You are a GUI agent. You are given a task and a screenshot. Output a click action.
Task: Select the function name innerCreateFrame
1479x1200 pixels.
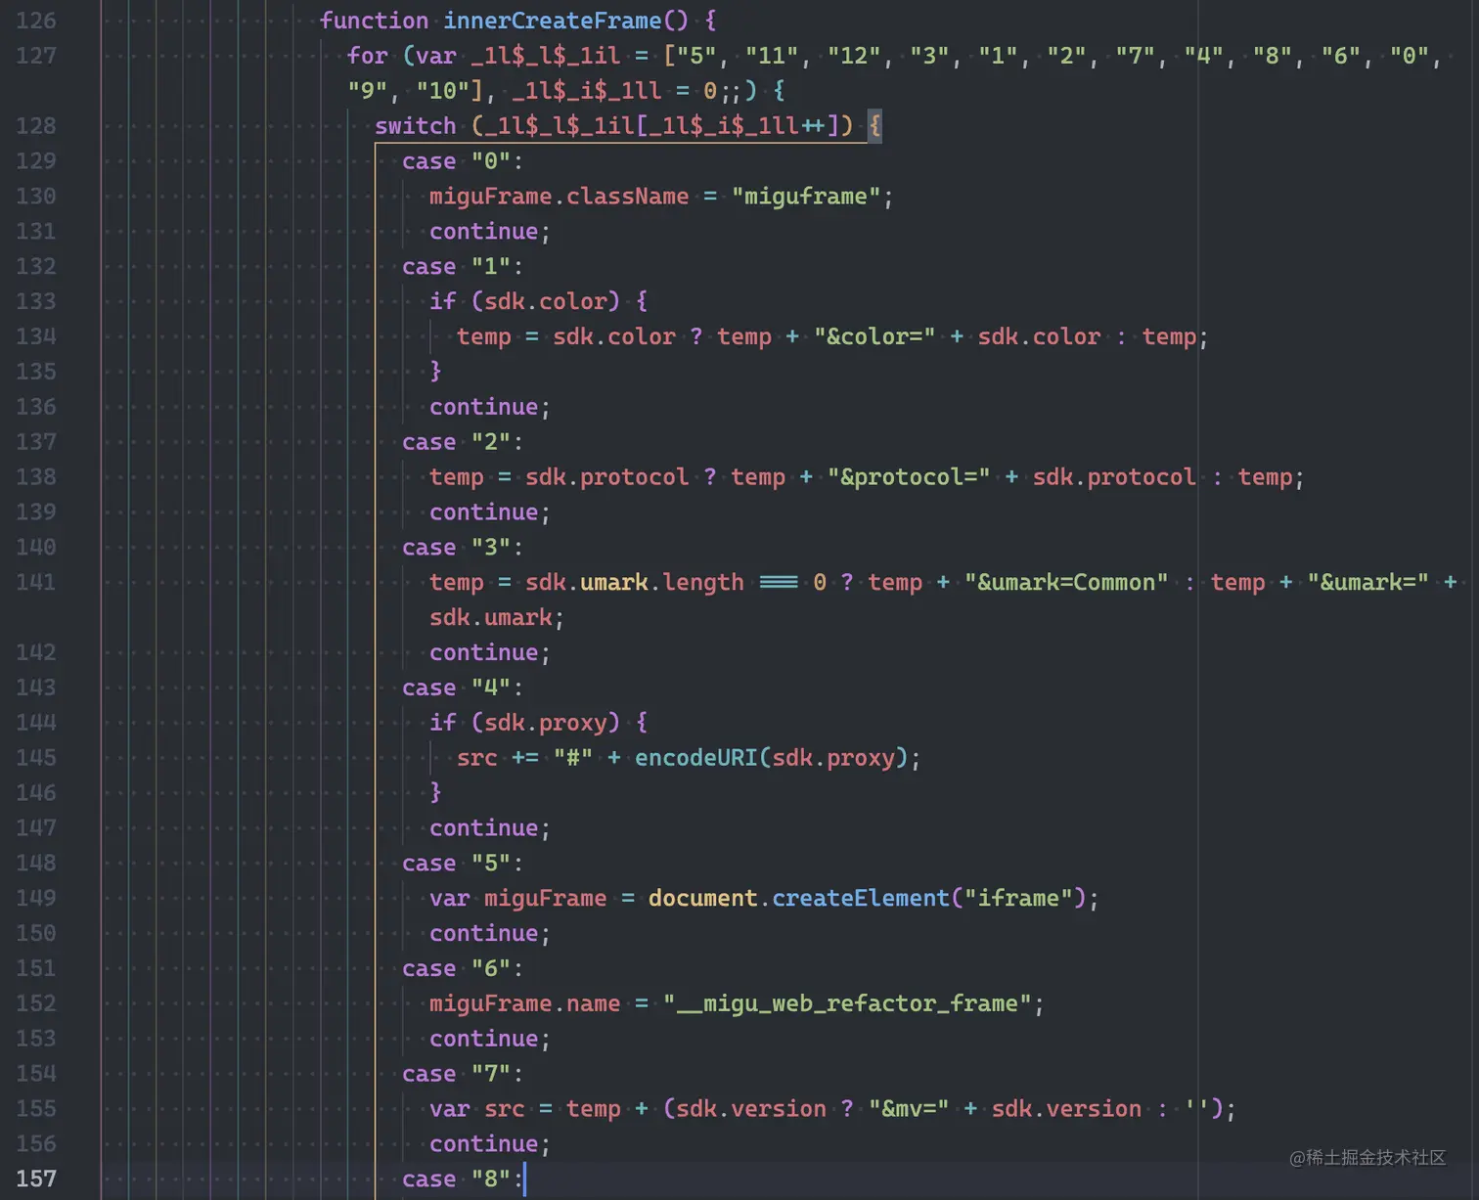coord(553,21)
